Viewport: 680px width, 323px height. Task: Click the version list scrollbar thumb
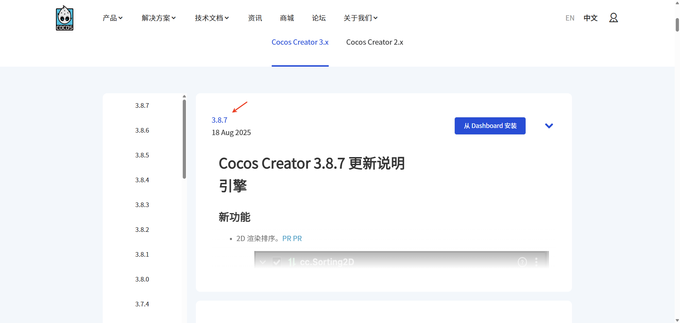[184, 139]
